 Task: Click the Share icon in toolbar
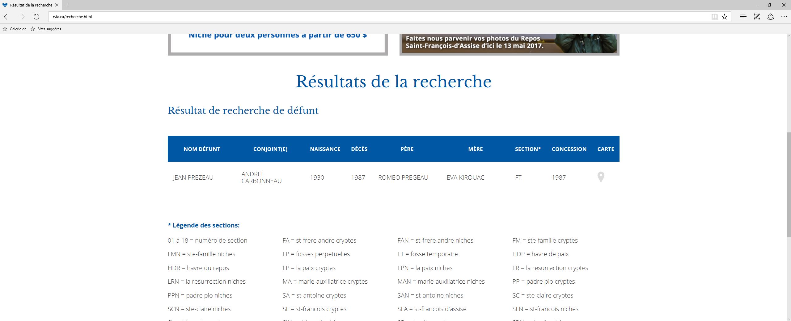coord(770,17)
